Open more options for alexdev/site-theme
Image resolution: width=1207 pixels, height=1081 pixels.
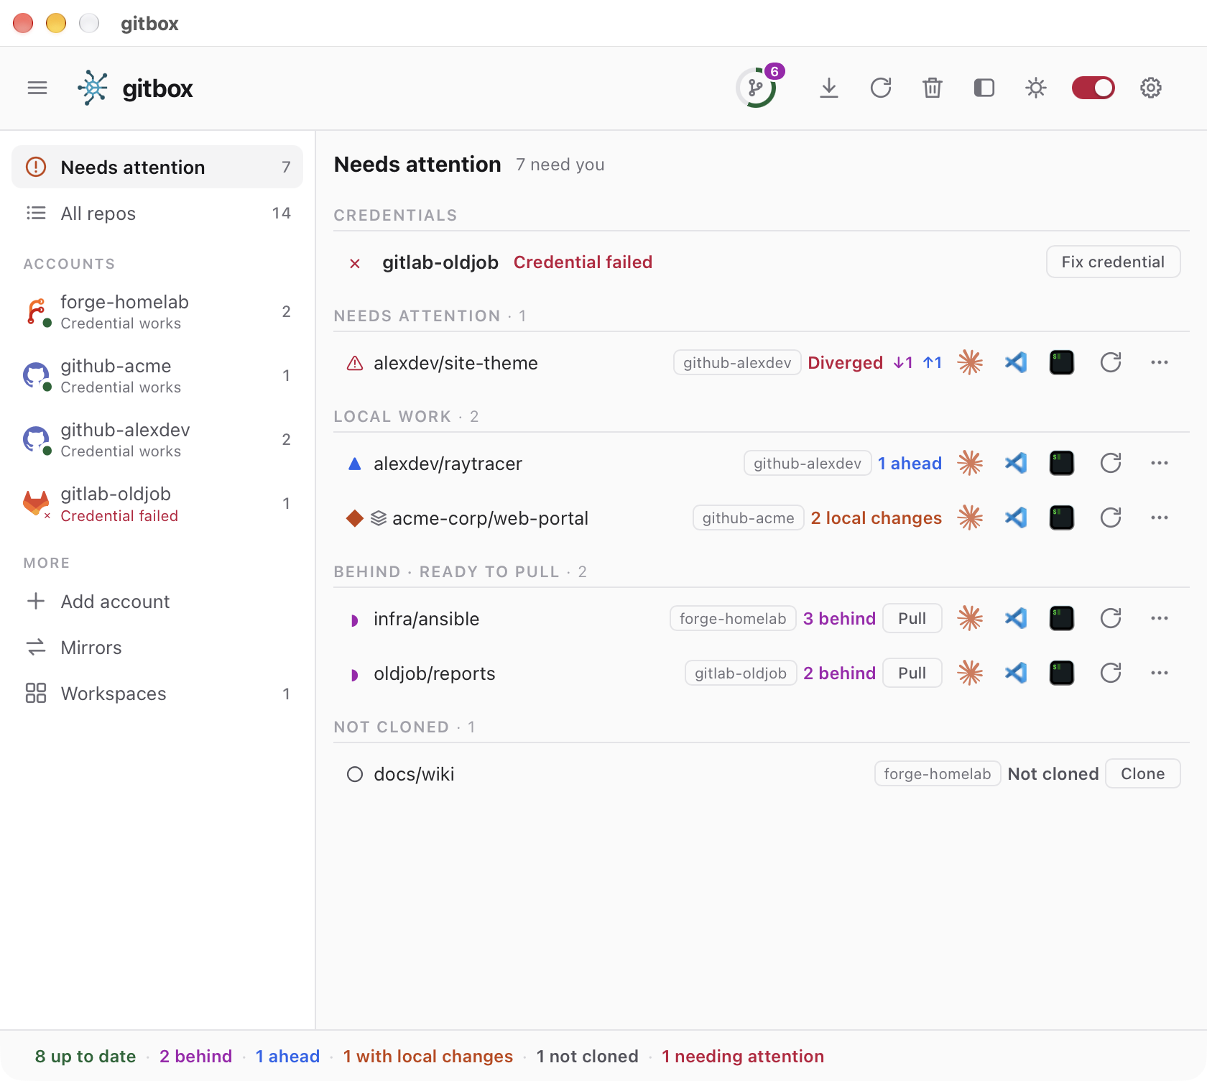[1160, 362]
